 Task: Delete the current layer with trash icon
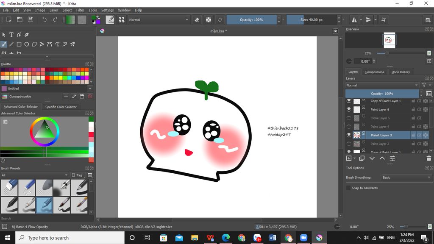tap(429, 158)
